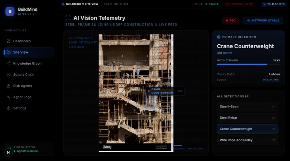Click the green status dot beside Agents Nominal
The width and height of the screenshot is (290, 161).
pyautogui.click(x=15, y=151)
